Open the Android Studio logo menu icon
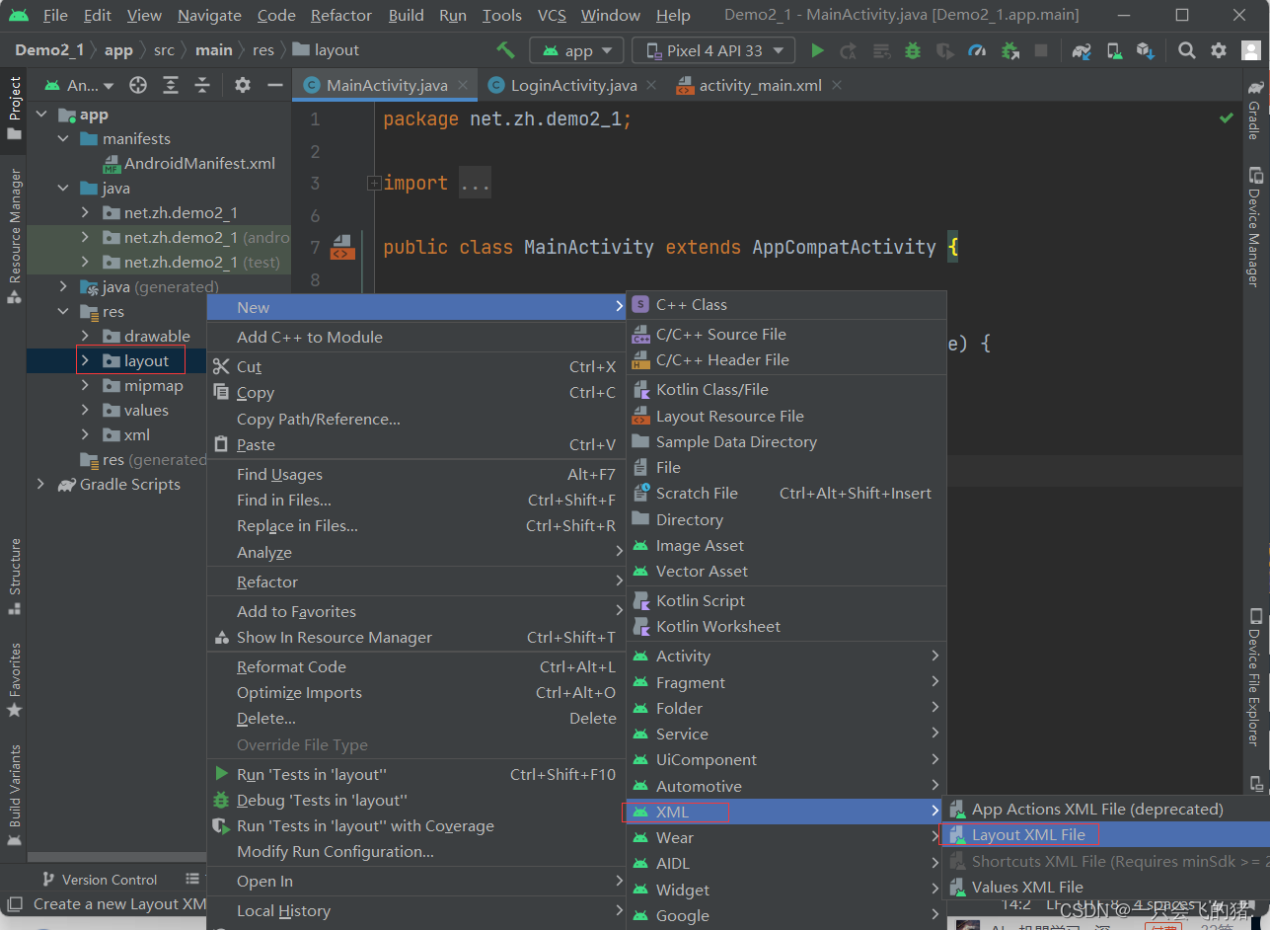 tap(19, 16)
